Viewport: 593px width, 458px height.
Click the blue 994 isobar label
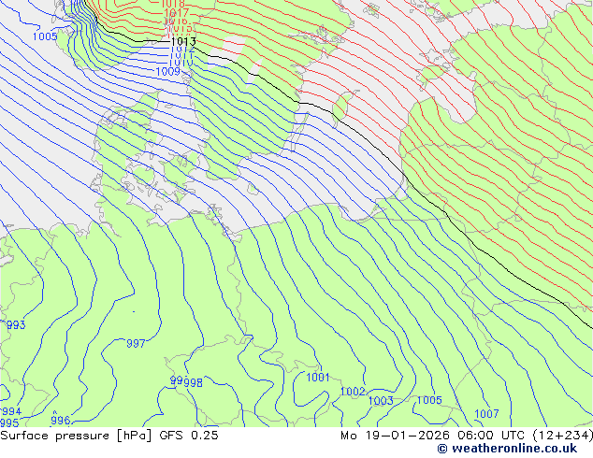[x=12, y=412]
